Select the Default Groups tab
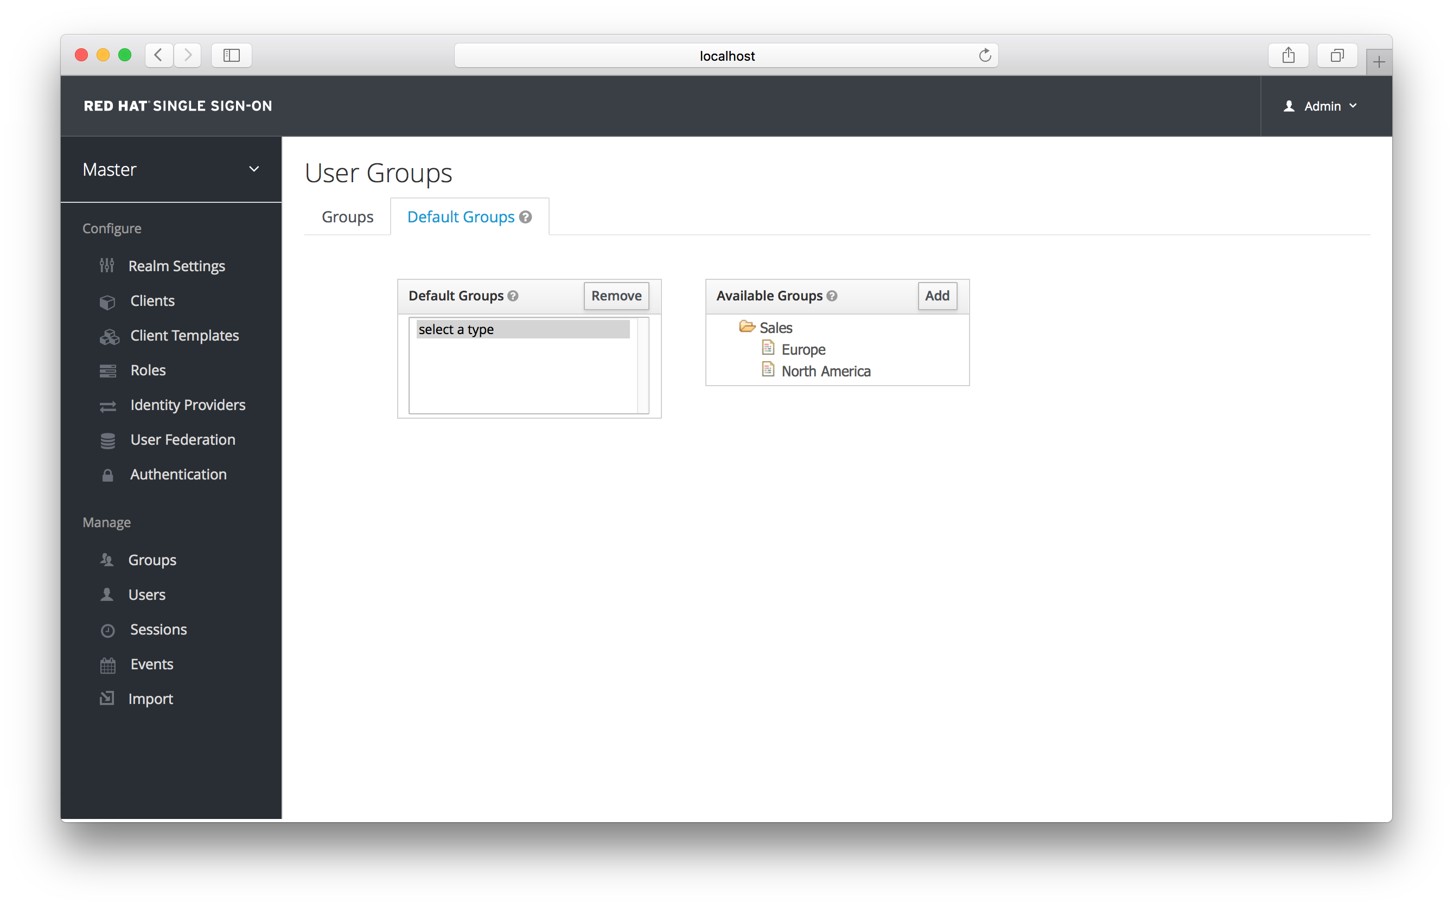The width and height of the screenshot is (1453, 909). point(469,217)
